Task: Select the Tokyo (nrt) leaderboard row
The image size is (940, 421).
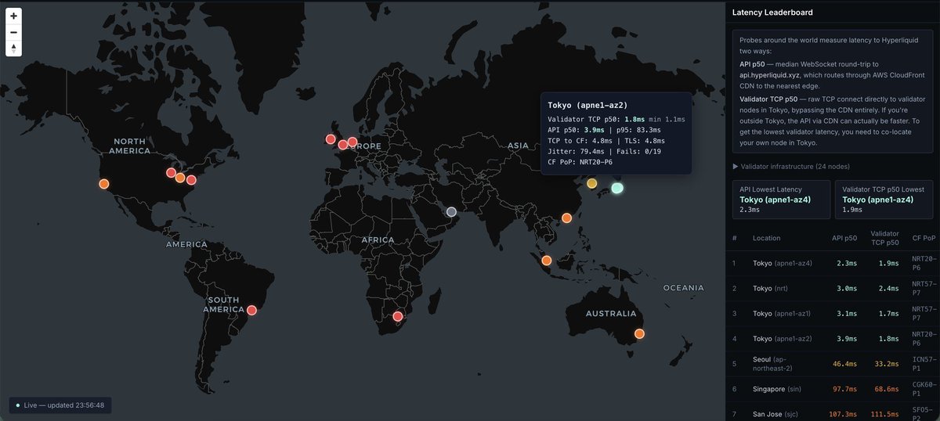Action: point(833,289)
